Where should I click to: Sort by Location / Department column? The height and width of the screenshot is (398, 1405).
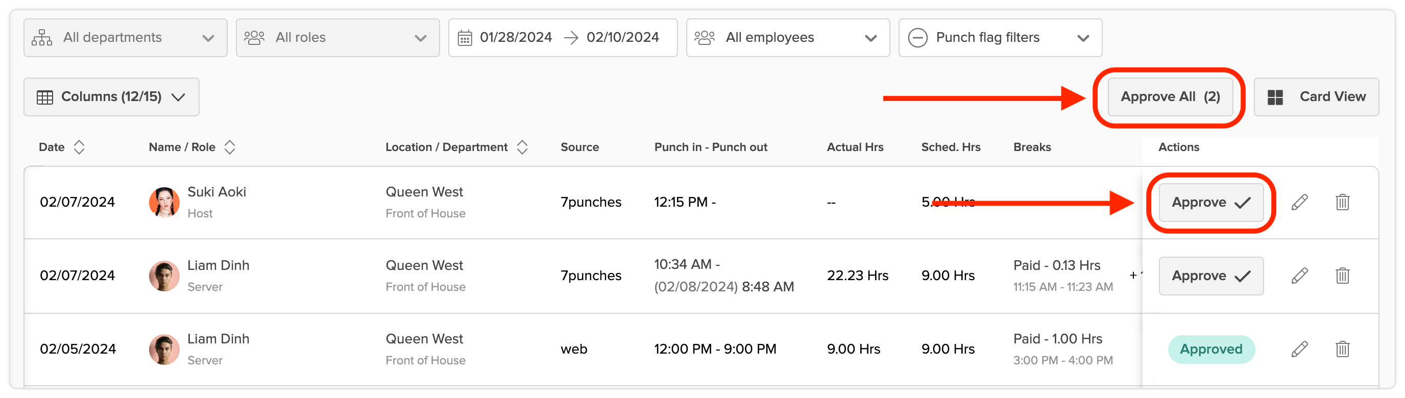[522, 147]
